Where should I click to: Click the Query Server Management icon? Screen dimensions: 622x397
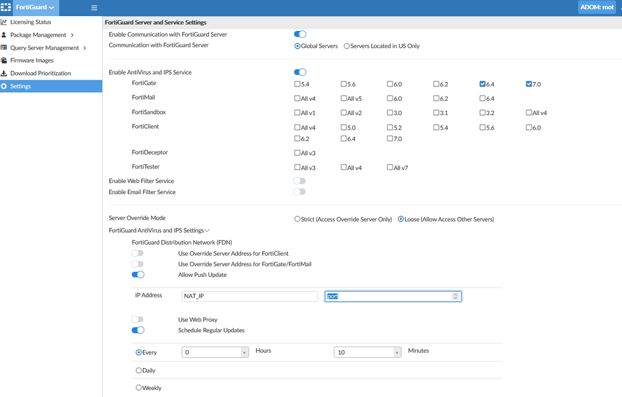[x=4, y=48]
